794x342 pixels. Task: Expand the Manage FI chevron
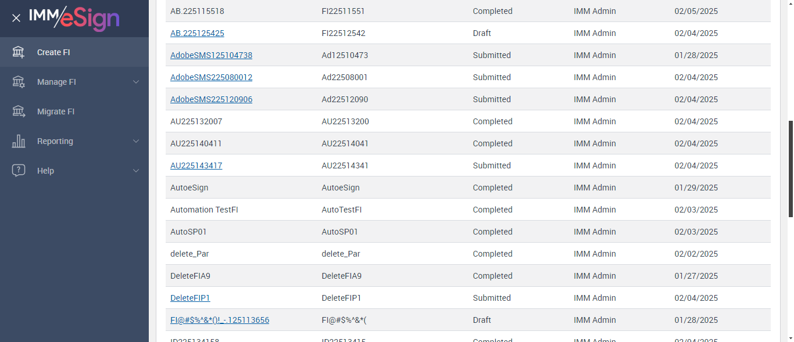pos(136,82)
